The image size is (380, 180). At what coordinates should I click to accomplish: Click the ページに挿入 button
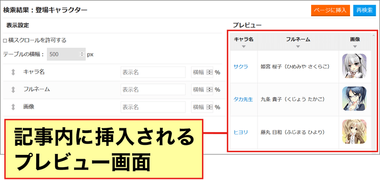(x=331, y=11)
